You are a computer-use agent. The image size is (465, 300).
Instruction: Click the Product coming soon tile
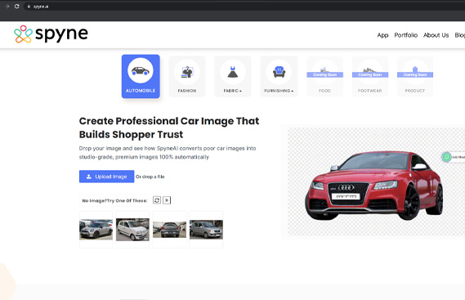(415, 76)
